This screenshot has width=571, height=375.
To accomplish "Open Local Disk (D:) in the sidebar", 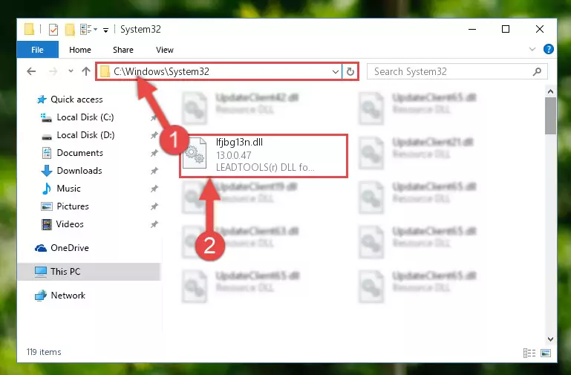I will [85, 135].
